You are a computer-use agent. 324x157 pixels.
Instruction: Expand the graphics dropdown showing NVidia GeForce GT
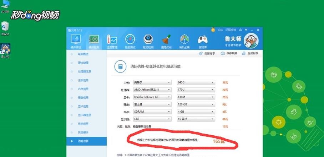pos(152,97)
